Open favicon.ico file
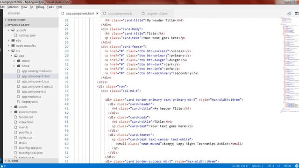The height and width of the screenshot is (168, 299). 26,117
